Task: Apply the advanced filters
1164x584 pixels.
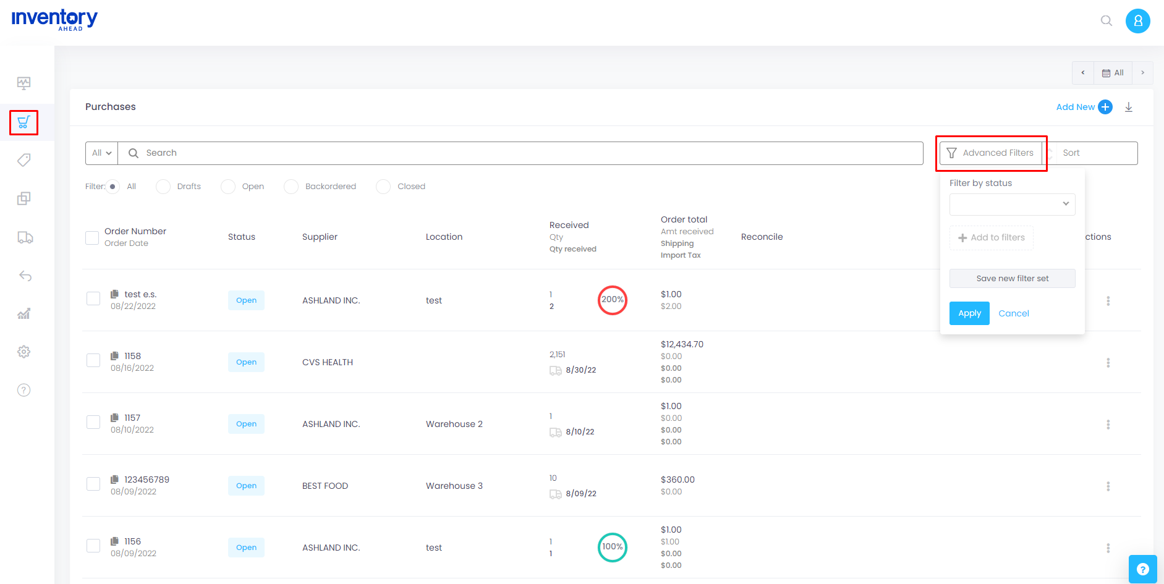Action: (969, 313)
